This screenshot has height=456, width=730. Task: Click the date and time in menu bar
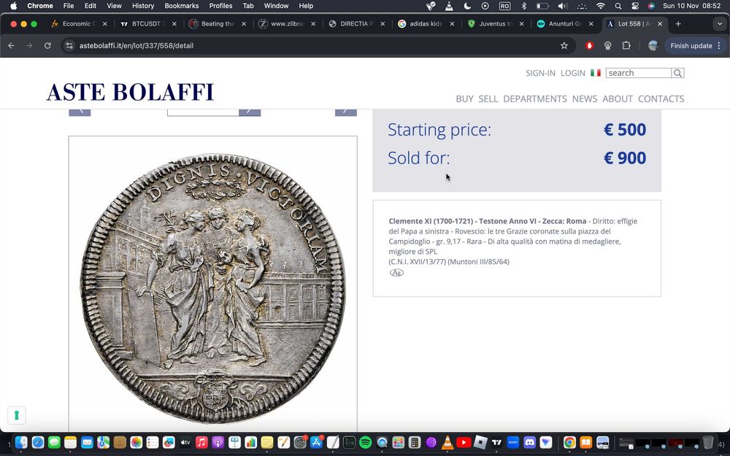click(692, 6)
